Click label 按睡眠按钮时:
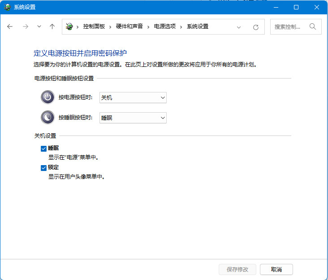 (76, 117)
